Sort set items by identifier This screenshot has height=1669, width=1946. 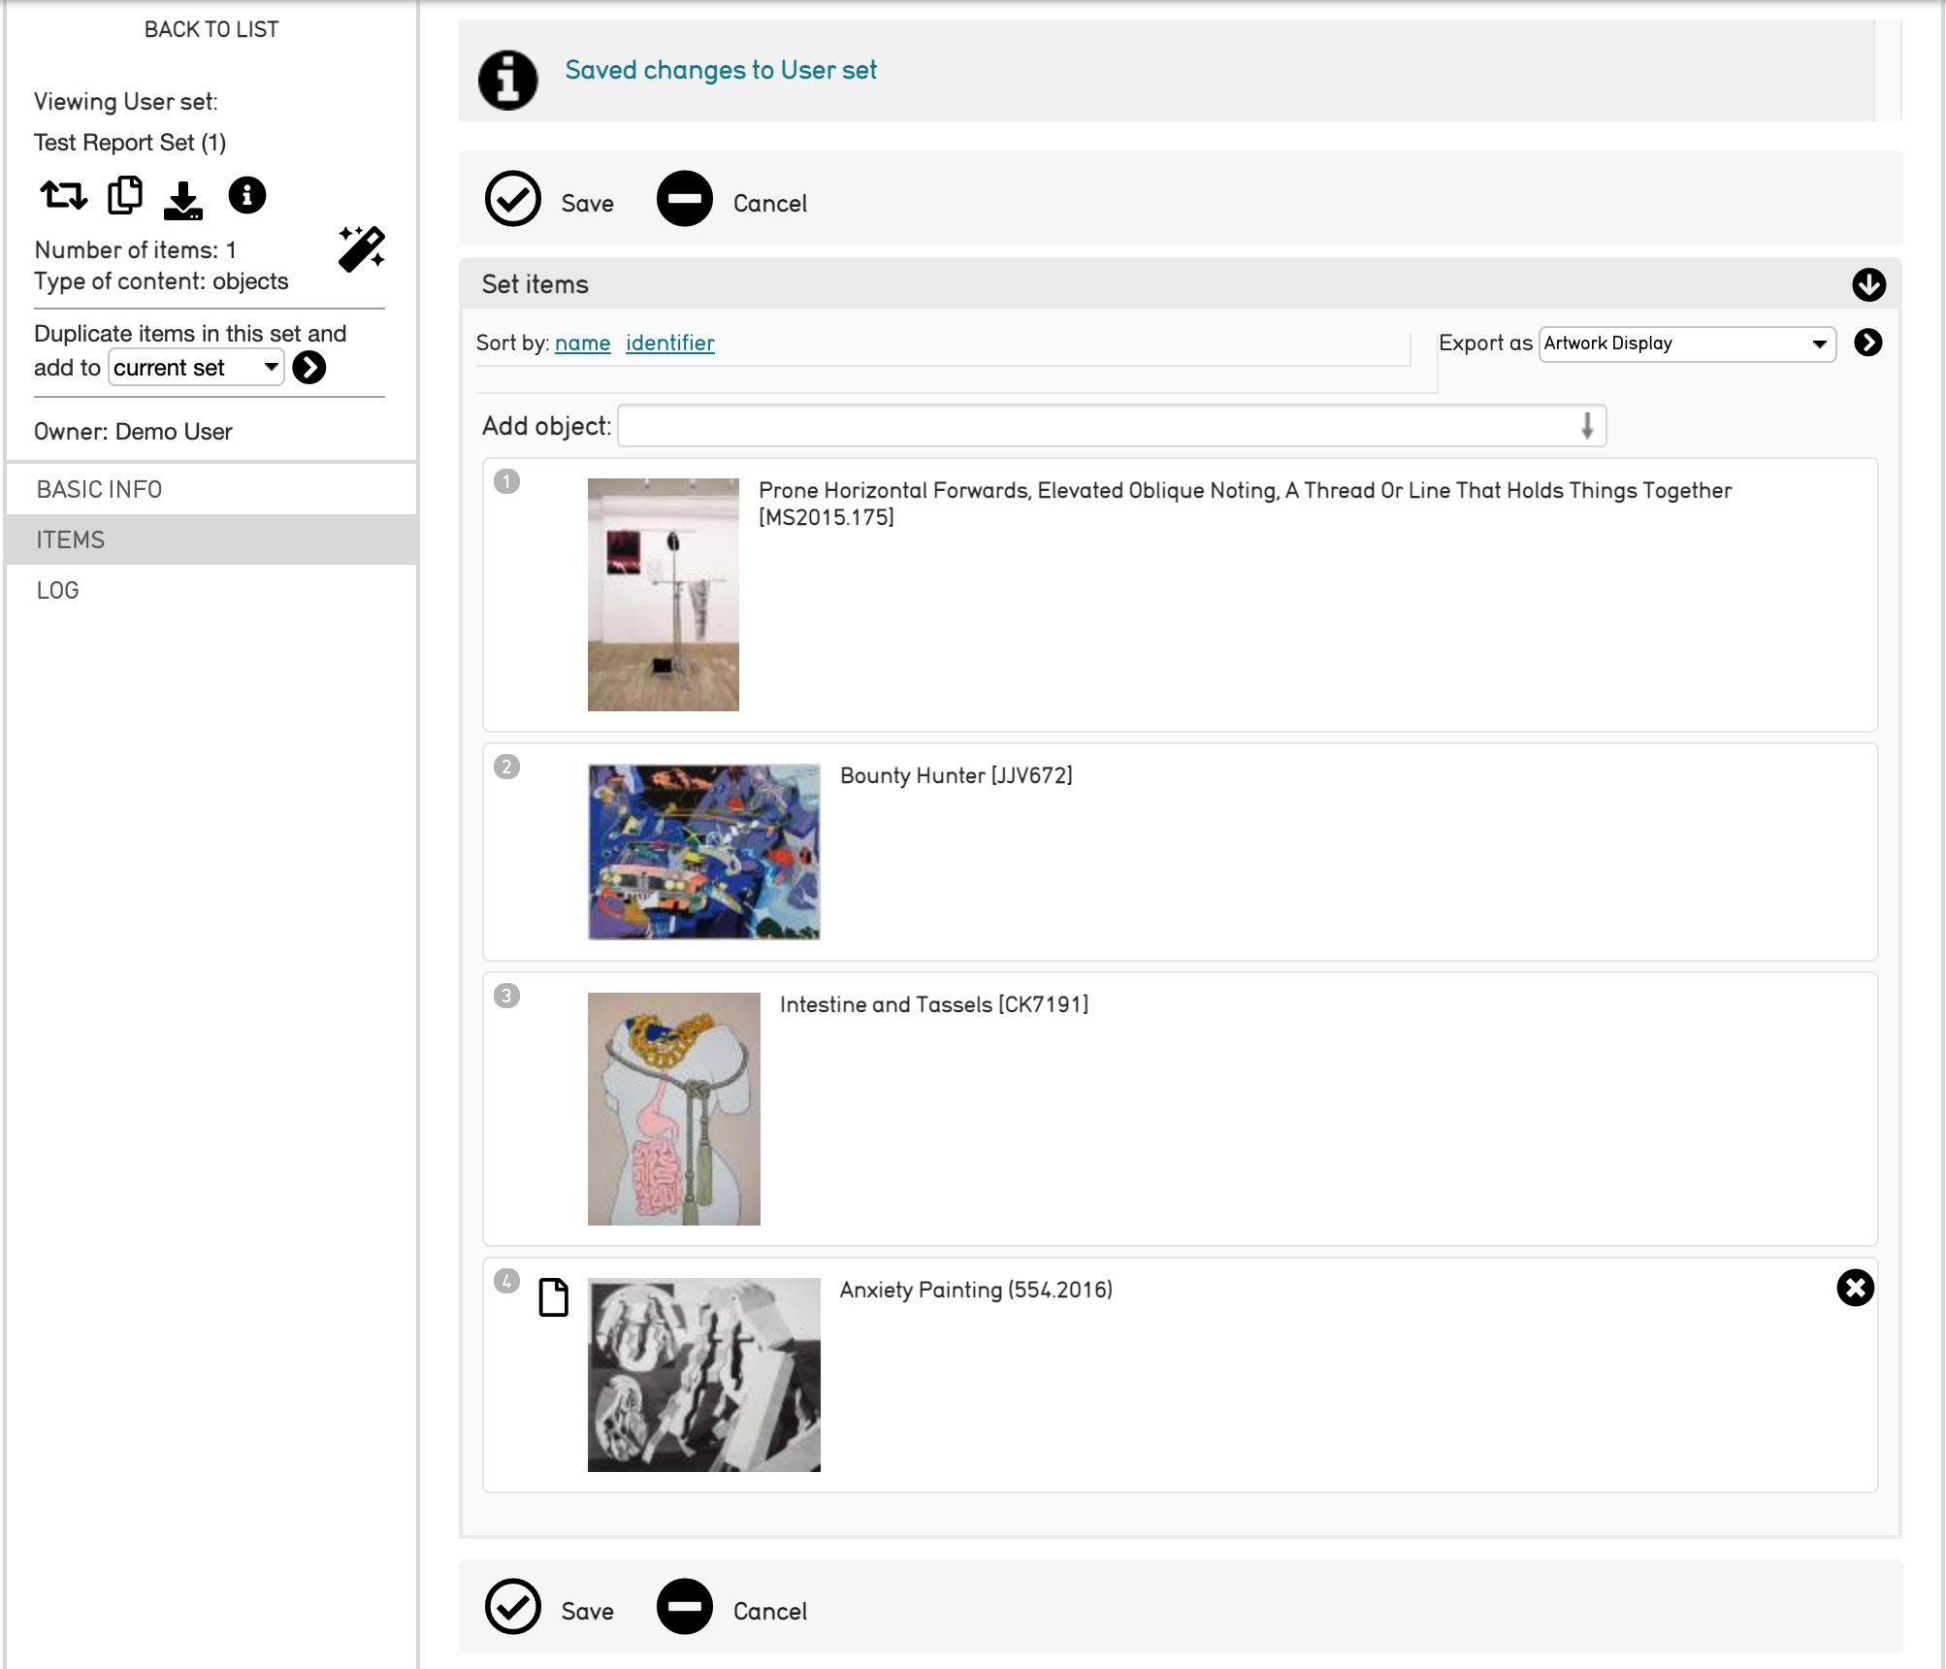pos(669,343)
